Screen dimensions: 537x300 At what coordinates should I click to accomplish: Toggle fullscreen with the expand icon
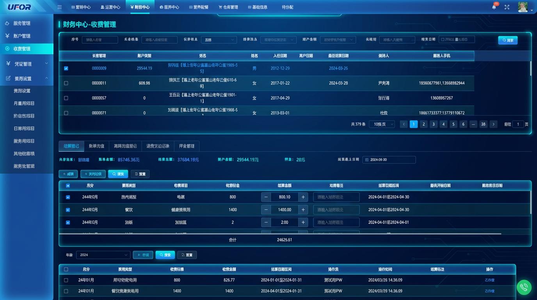click(507, 7)
